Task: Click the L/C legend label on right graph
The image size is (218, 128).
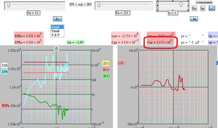Action: (x=121, y=63)
